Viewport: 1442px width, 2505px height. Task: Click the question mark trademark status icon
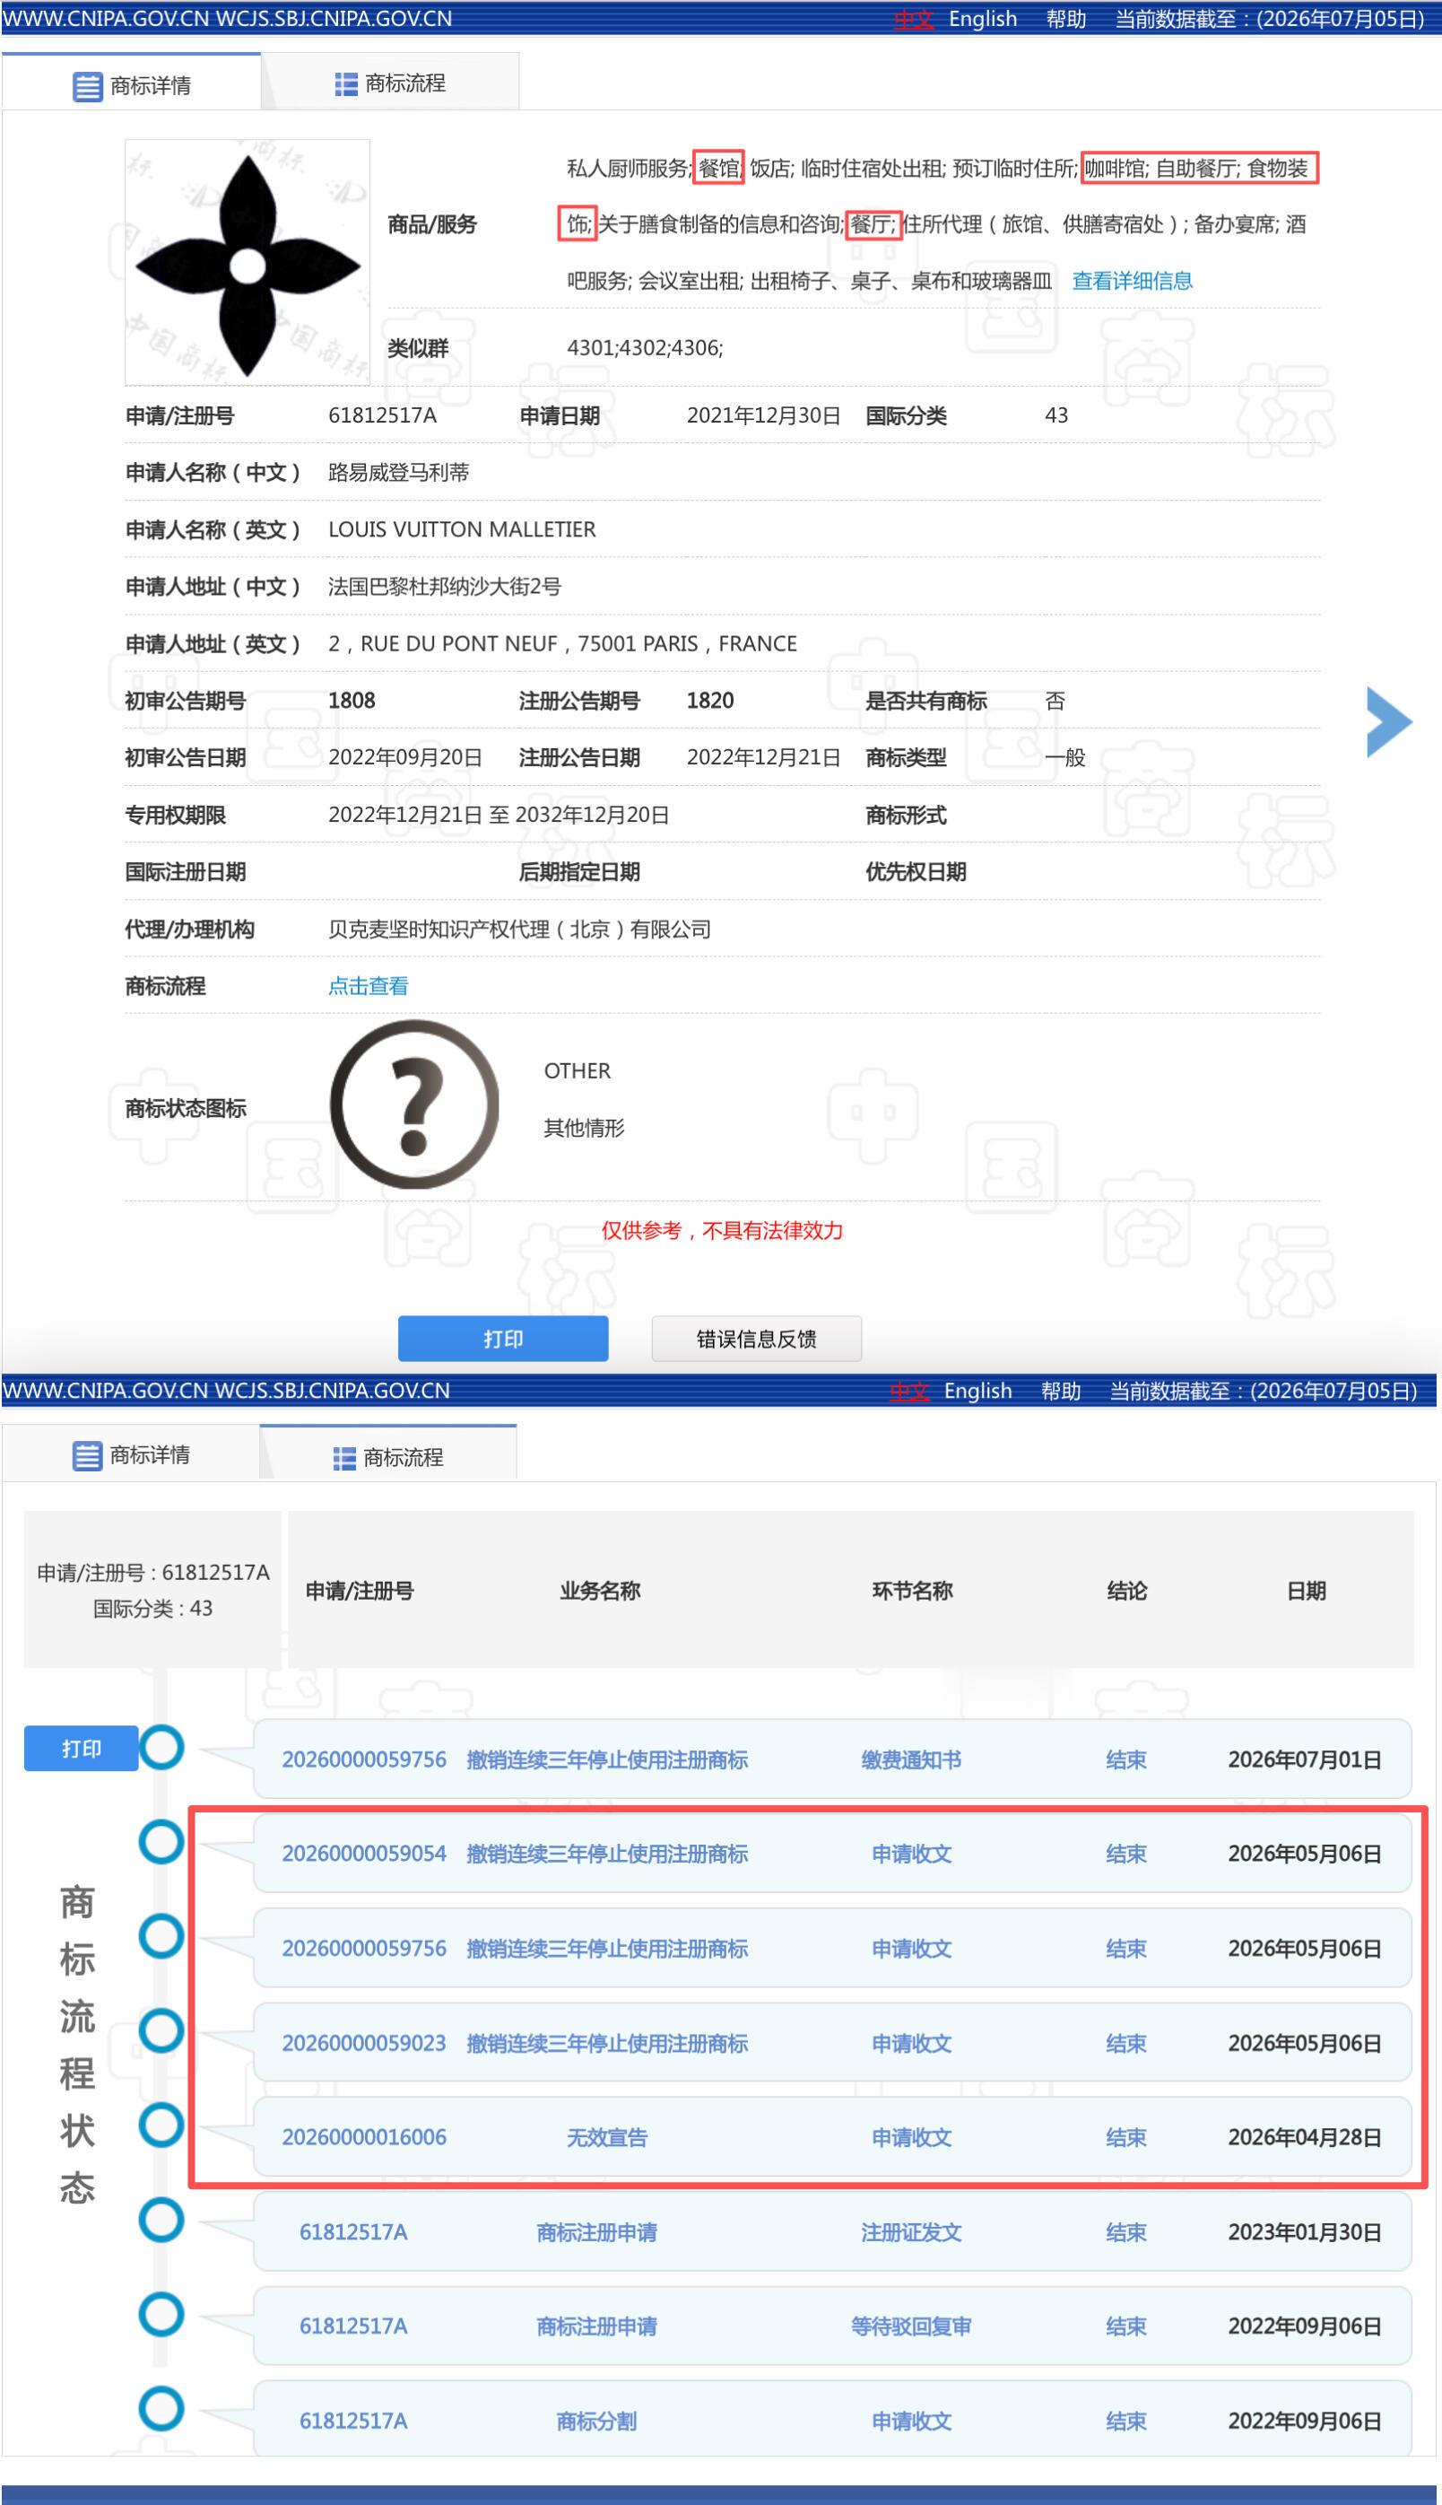414,1104
